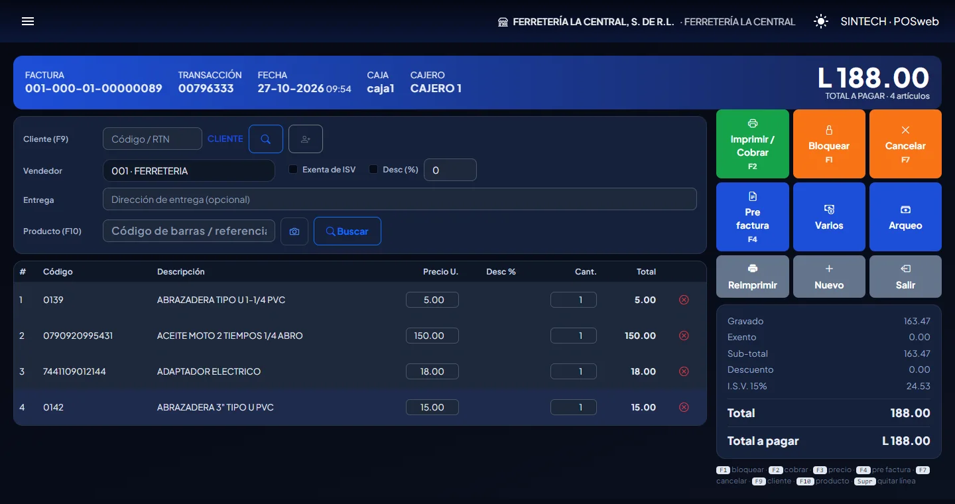Image resolution: width=955 pixels, height=504 pixels.
Task: Focus the barcode / reference product field
Action: coord(189,231)
